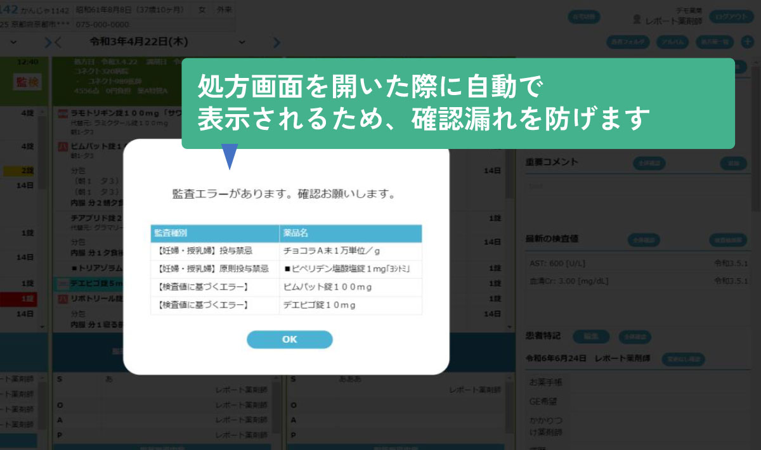
Task: Select ビムパット錠100mg in the error table
Action: [x=350, y=287]
